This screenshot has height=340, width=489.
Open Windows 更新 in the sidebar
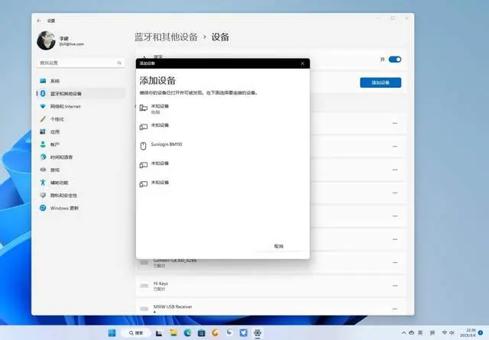(81, 208)
